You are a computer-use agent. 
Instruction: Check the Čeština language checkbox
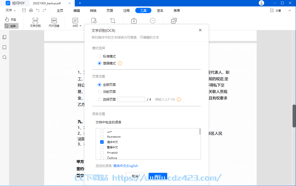[x=102, y=158]
